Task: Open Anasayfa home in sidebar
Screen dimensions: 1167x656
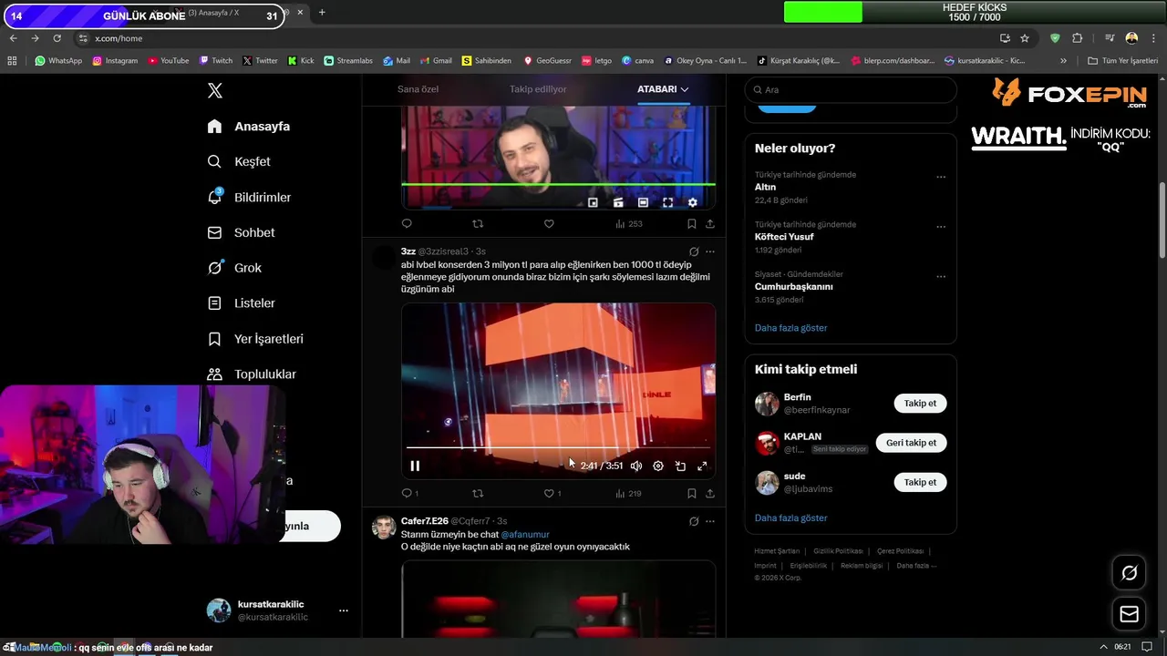Action: coord(248,127)
